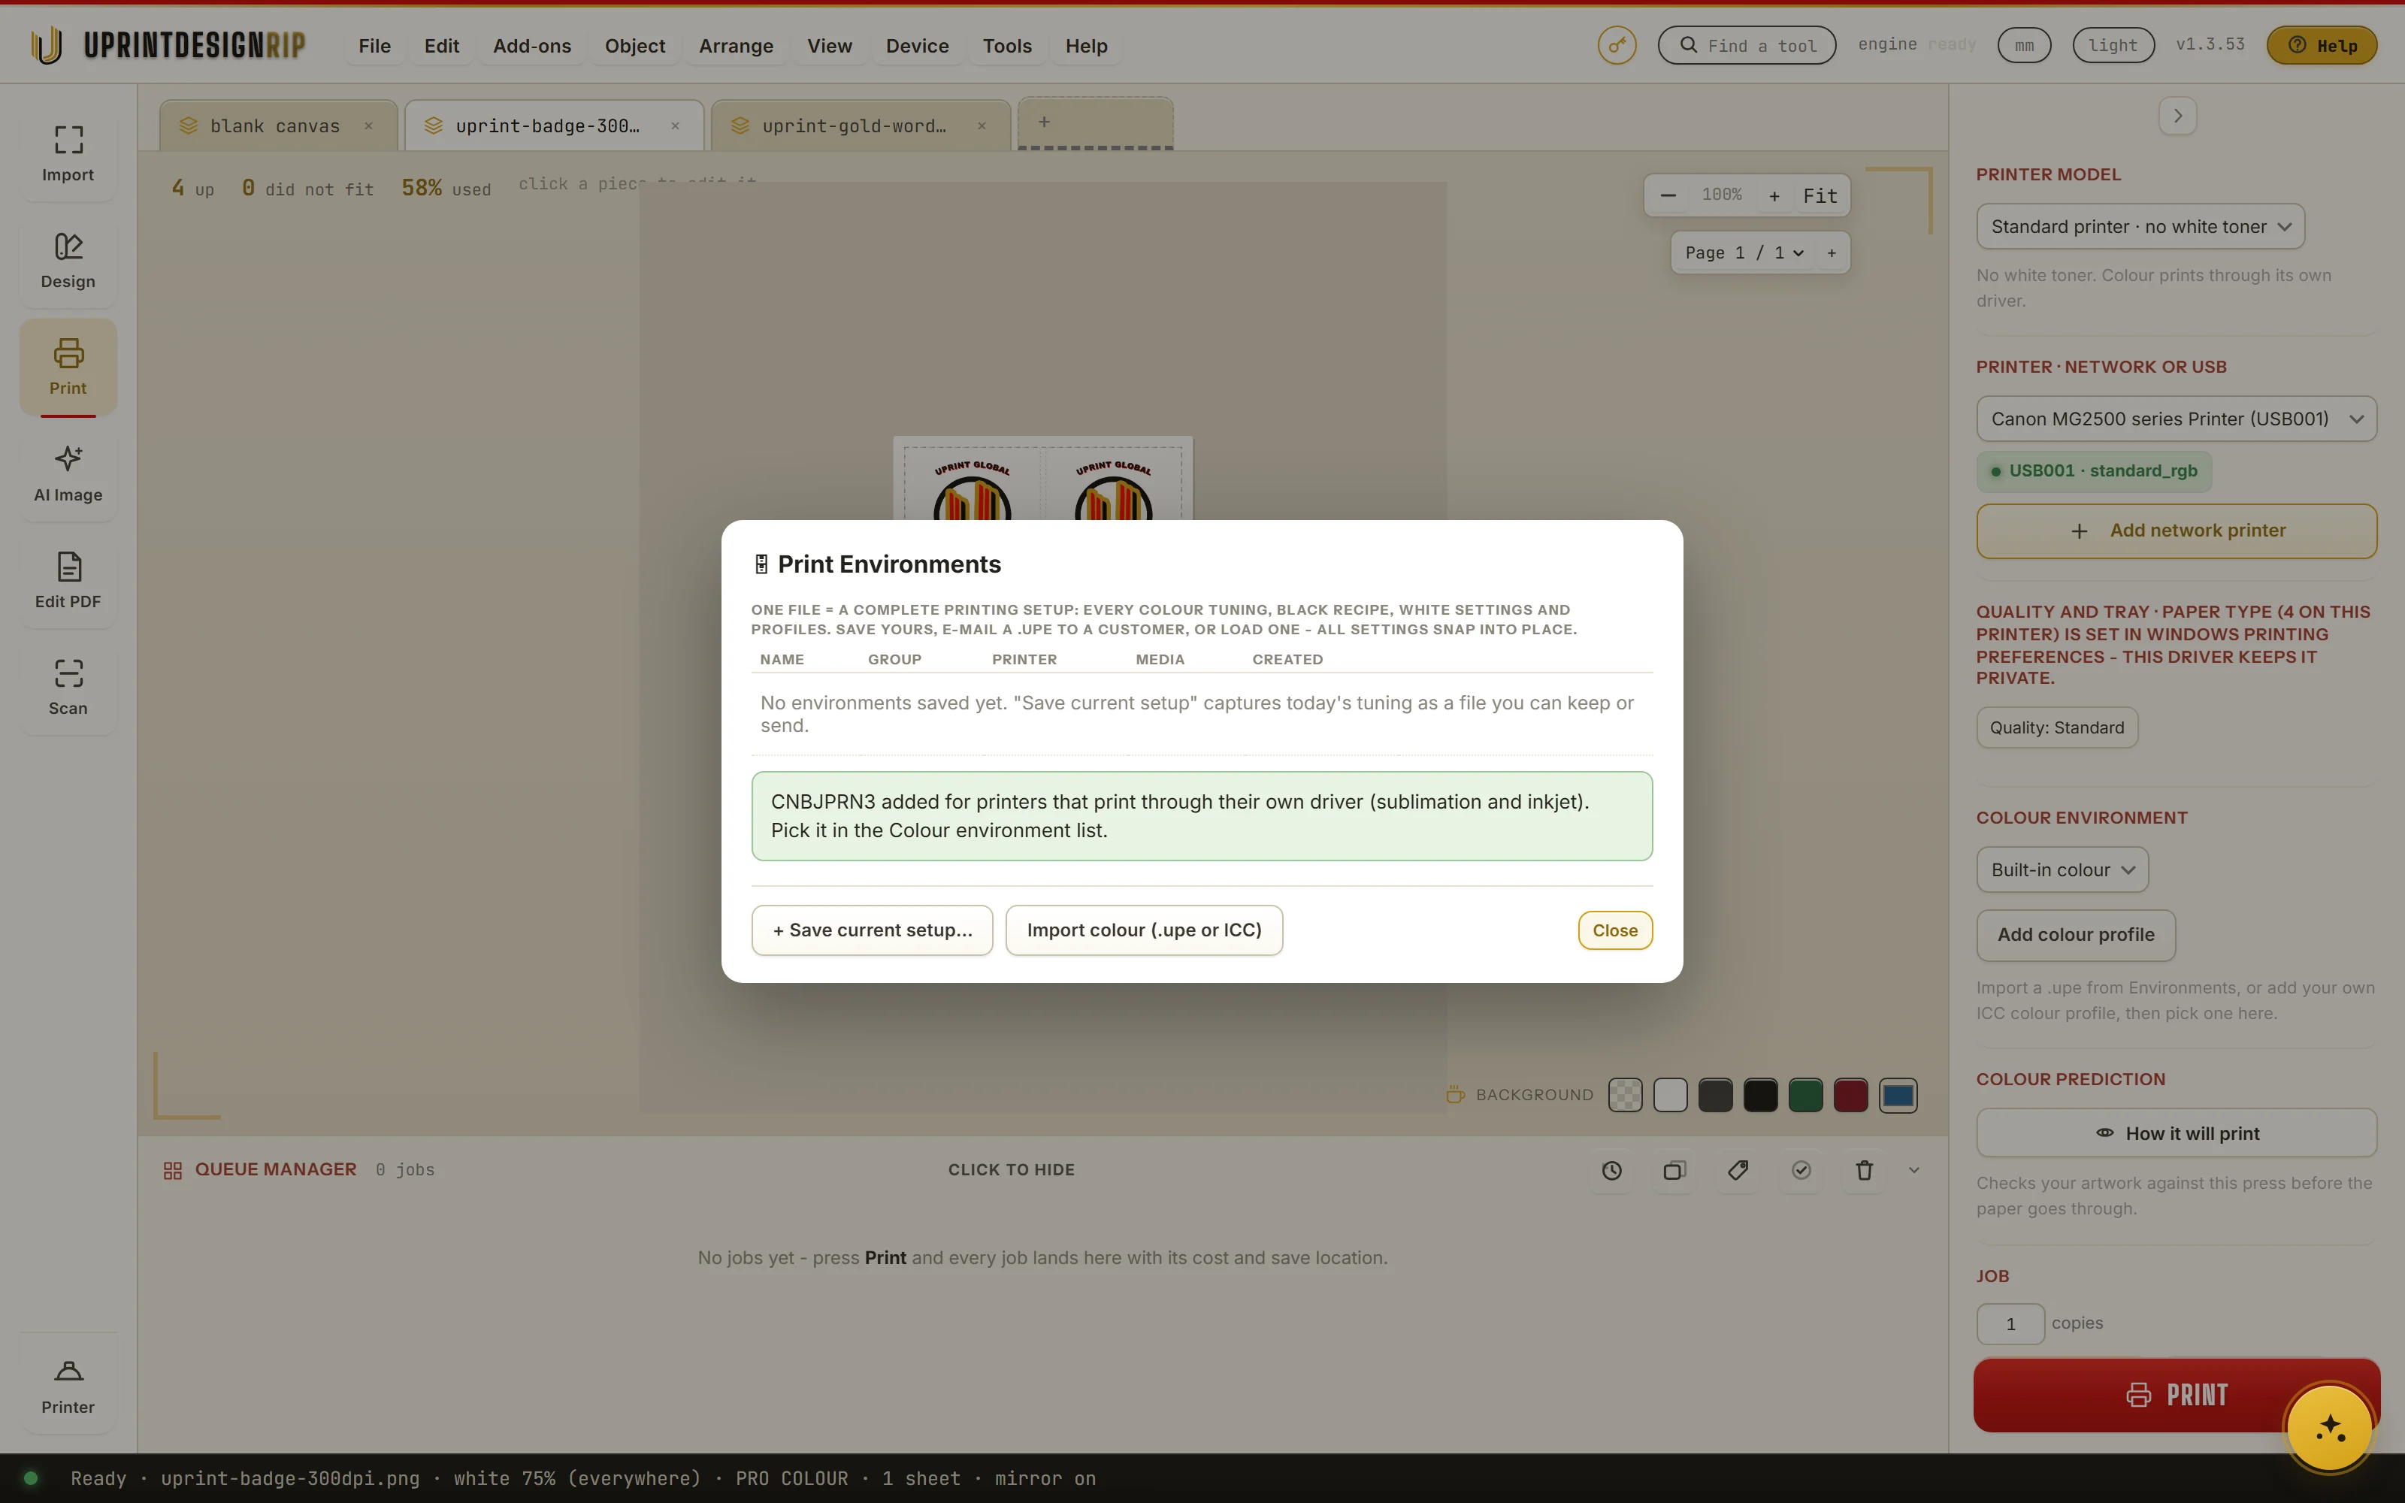
Task: Open the Scan tool
Action: (x=68, y=687)
